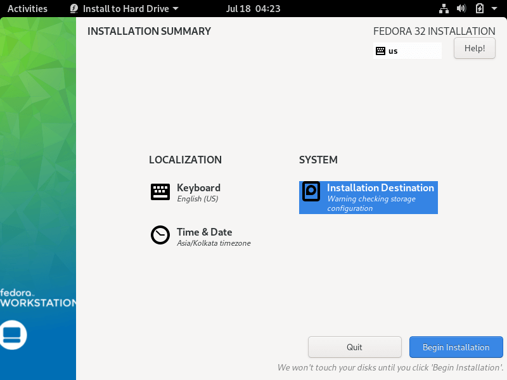
Task: Select the Keyboard English (US) item
Action: coord(186,193)
